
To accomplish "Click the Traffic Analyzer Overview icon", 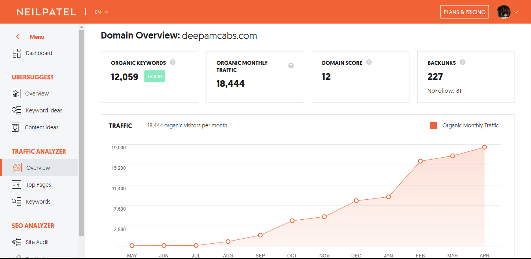I will tap(17, 168).
